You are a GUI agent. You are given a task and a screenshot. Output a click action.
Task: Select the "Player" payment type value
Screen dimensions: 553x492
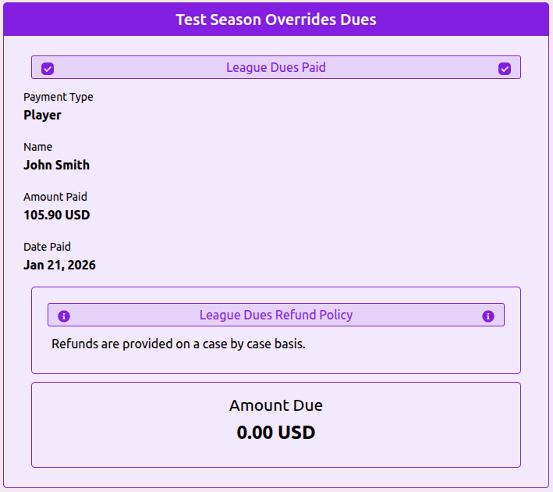tap(42, 115)
